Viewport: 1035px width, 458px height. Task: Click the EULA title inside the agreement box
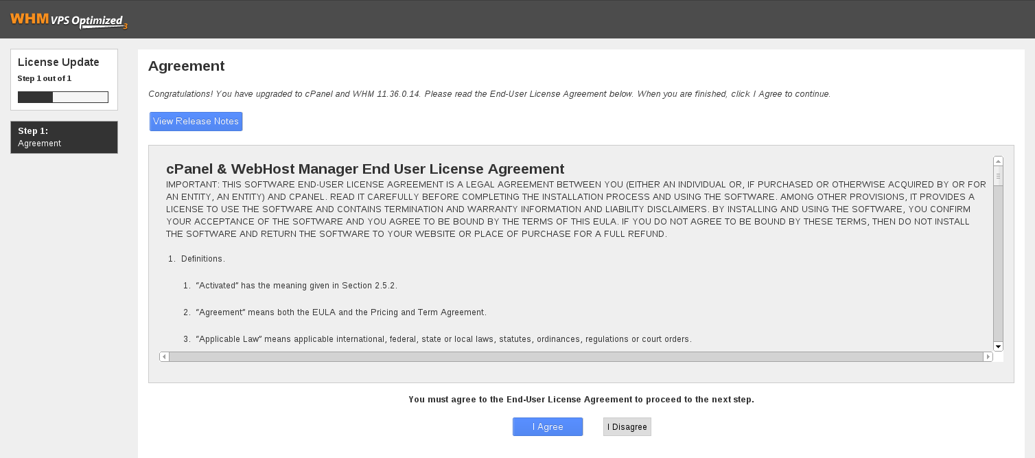364,168
